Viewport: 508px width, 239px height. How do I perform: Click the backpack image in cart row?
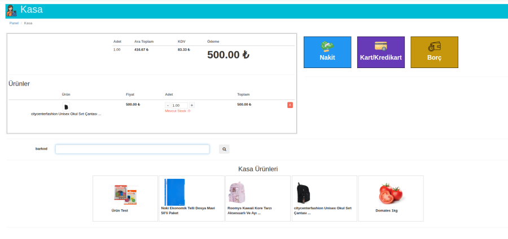coord(66,106)
